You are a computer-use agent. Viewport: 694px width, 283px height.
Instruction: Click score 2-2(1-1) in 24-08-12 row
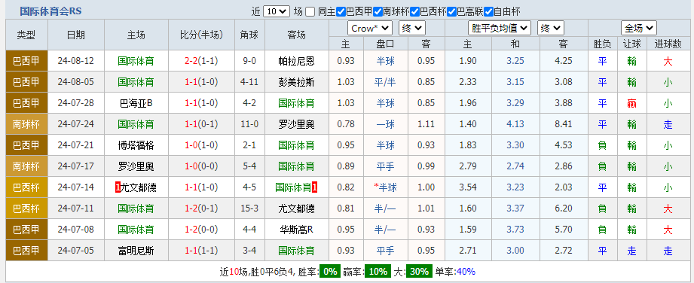click(x=201, y=61)
